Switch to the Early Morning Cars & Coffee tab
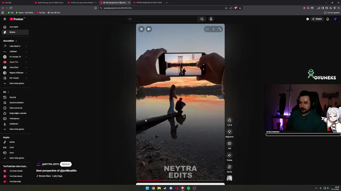The height and width of the screenshot is (191, 341). coord(50,3)
